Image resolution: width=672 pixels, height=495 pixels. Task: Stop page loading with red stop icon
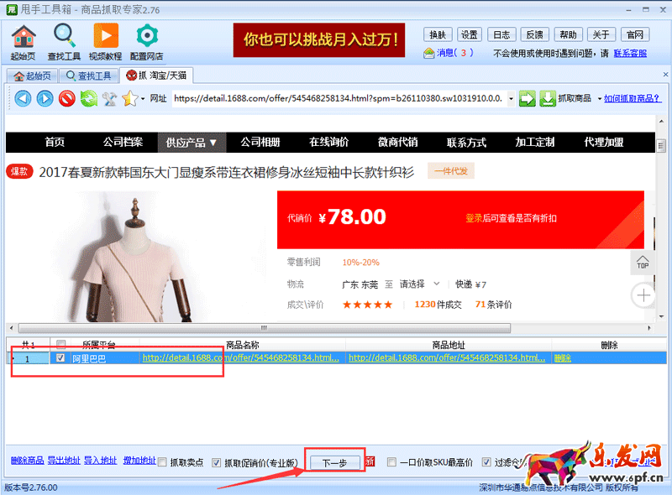(x=66, y=99)
